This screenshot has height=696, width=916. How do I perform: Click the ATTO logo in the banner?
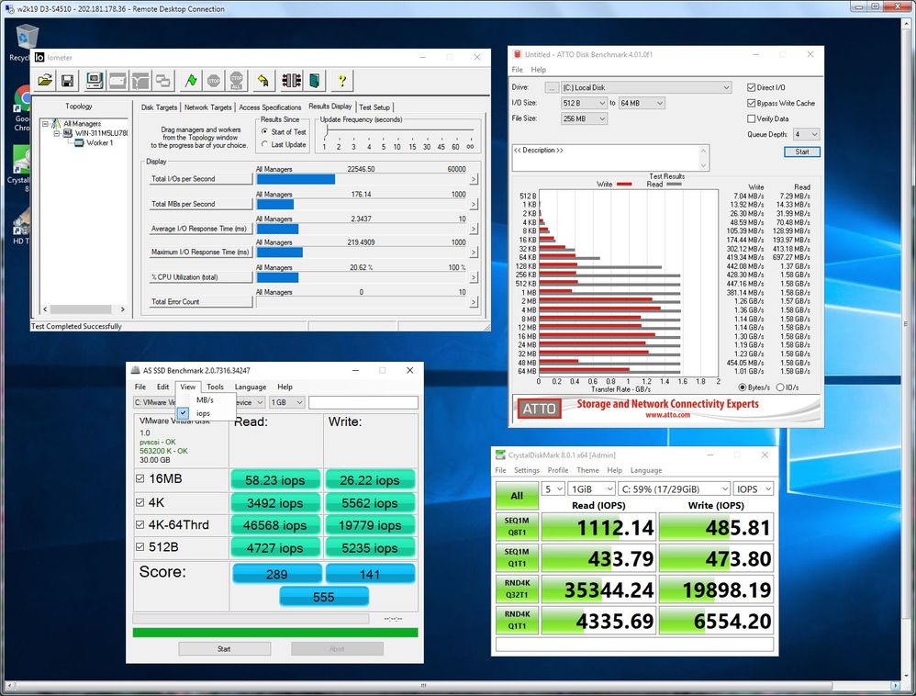point(539,409)
